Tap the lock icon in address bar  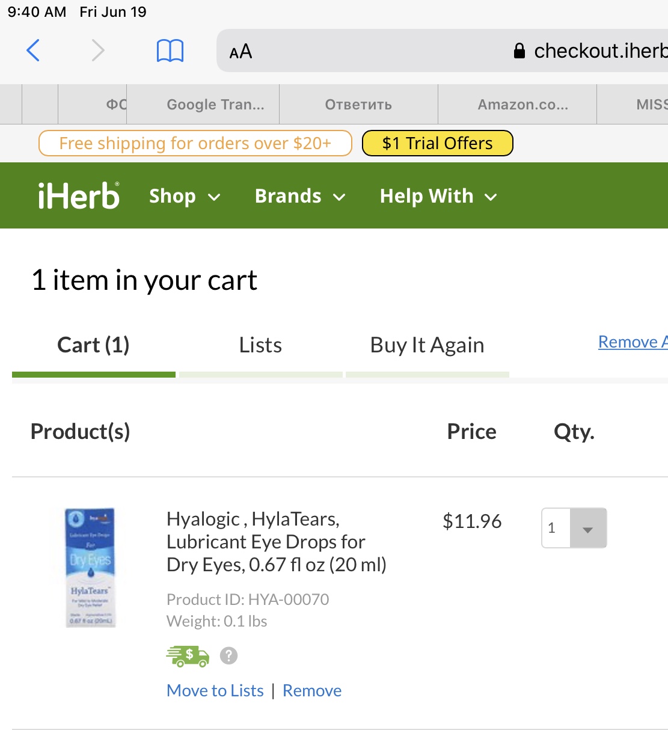[519, 51]
